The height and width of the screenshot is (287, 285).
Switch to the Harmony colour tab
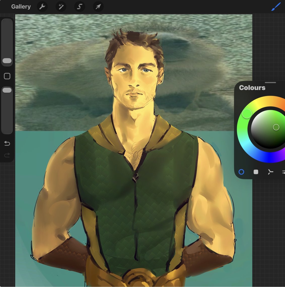(x=270, y=172)
